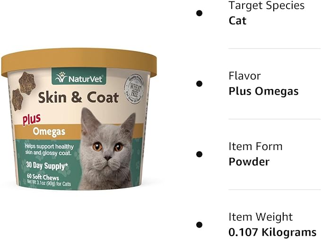Click the bullet beside Item Weight
The height and width of the screenshot is (239, 321).
(199, 225)
